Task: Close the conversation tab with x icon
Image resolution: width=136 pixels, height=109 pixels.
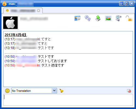Action: coord(39,11)
